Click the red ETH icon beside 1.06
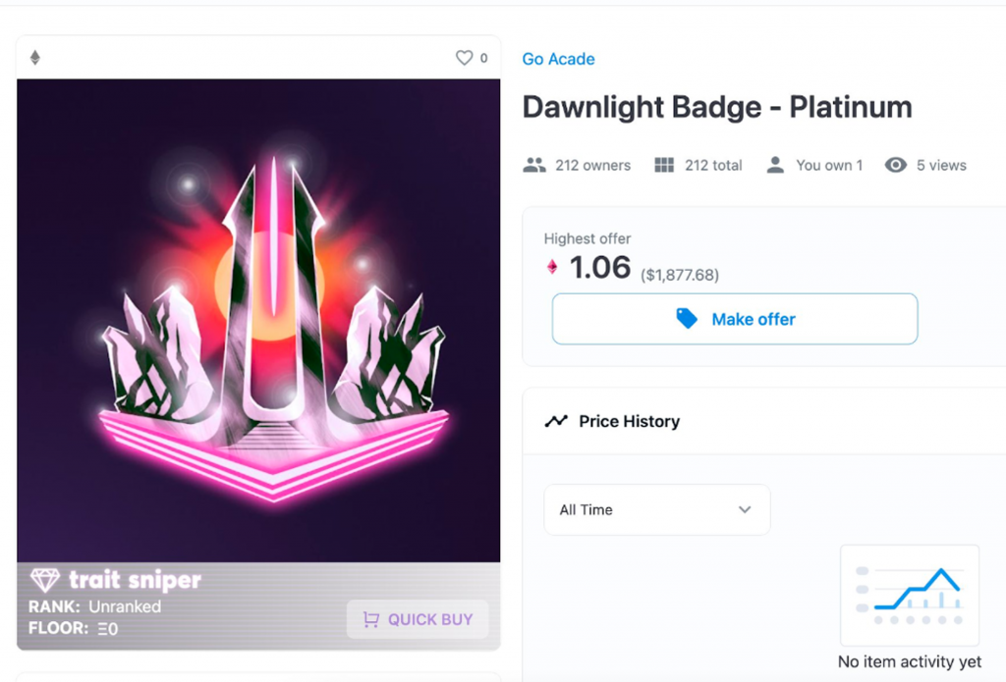 pyautogui.click(x=552, y=267)
